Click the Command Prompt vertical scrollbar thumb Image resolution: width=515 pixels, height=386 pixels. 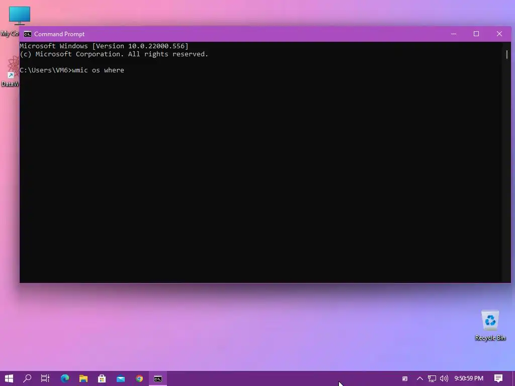point(507,54)
